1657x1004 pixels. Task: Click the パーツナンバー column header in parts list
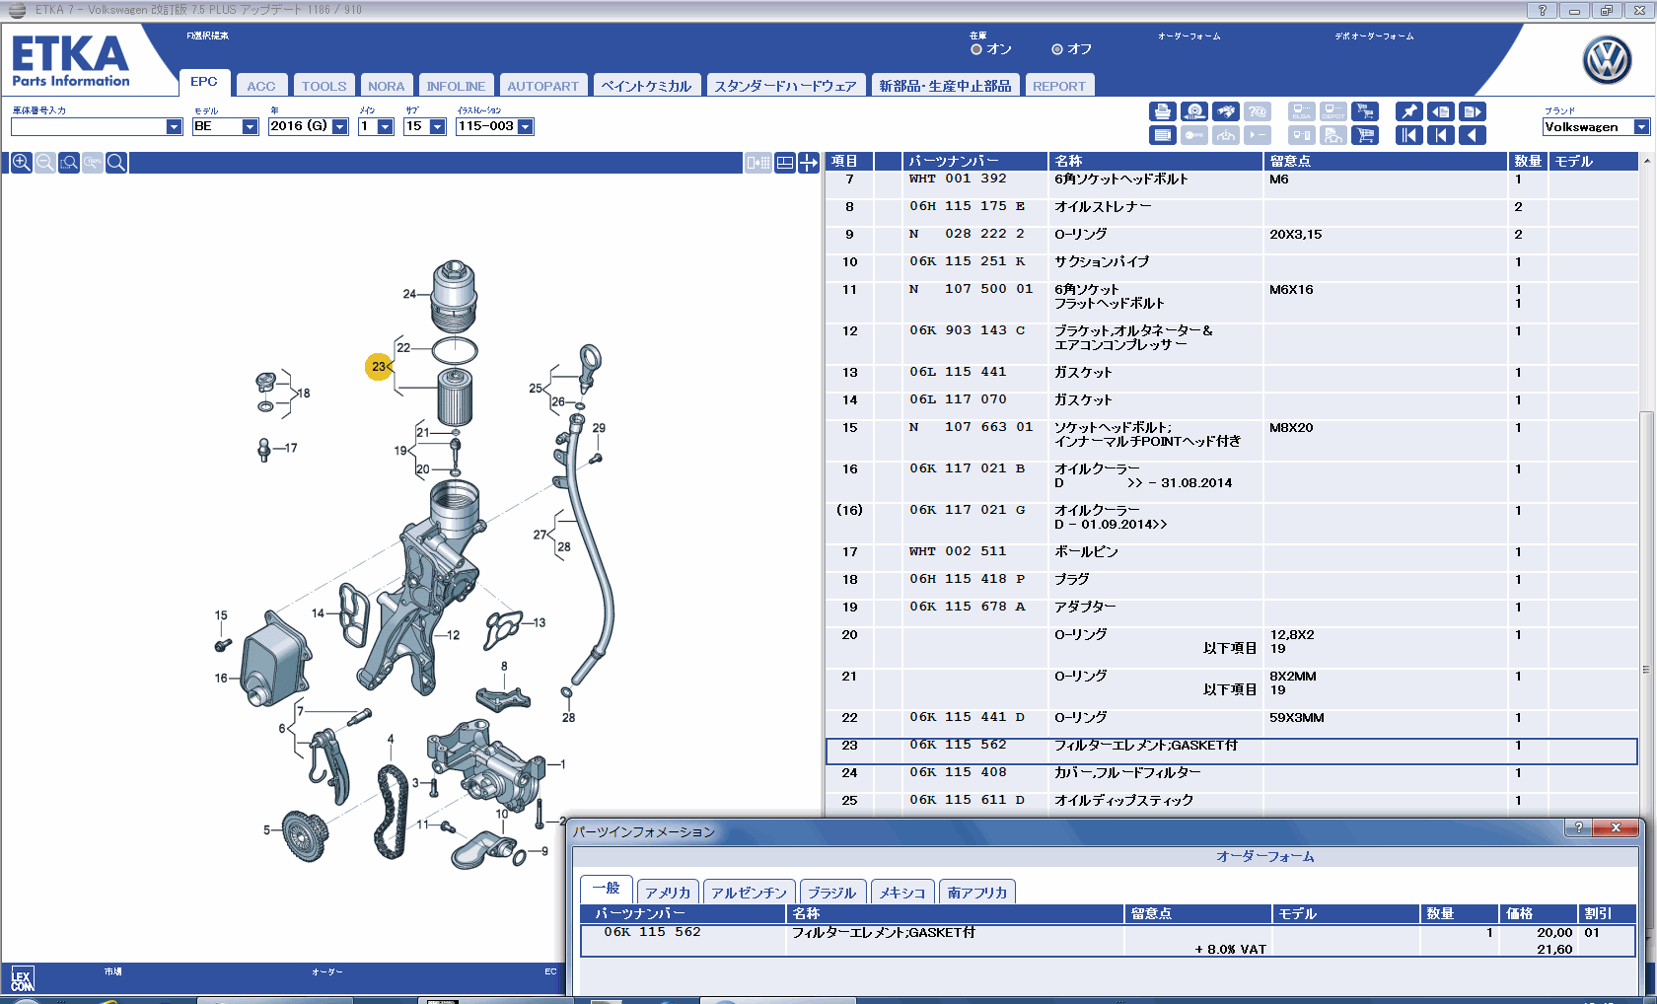coord(974,161)
